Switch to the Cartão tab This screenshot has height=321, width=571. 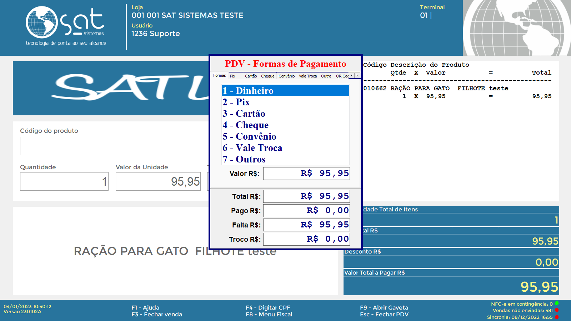(251, 76)
